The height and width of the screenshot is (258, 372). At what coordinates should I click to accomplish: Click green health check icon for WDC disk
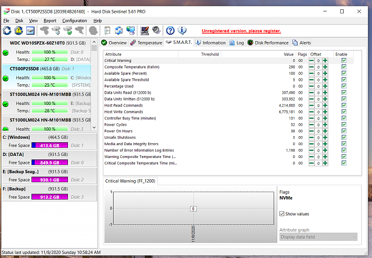pyautogui.click(x=5, y=52)
